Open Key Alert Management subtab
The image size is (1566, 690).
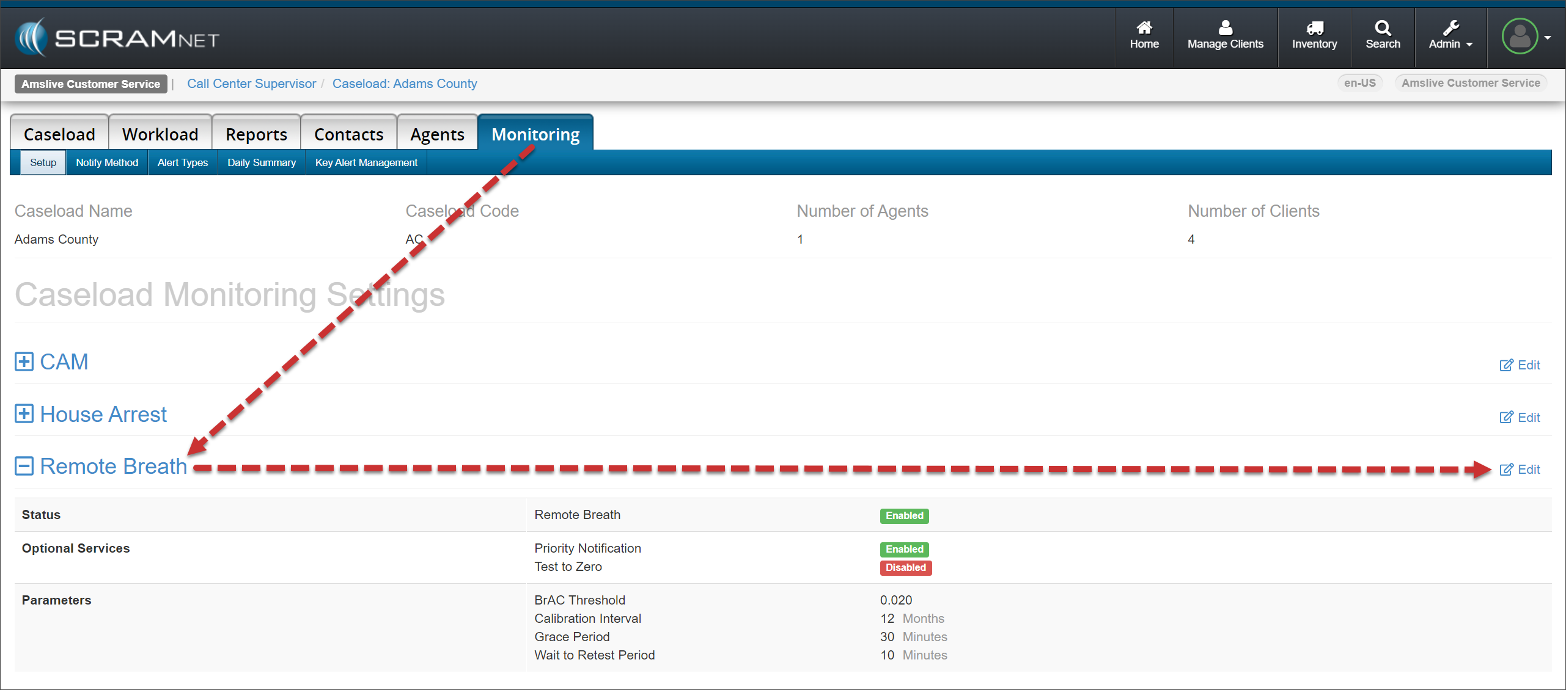click(x=366, y=162)
